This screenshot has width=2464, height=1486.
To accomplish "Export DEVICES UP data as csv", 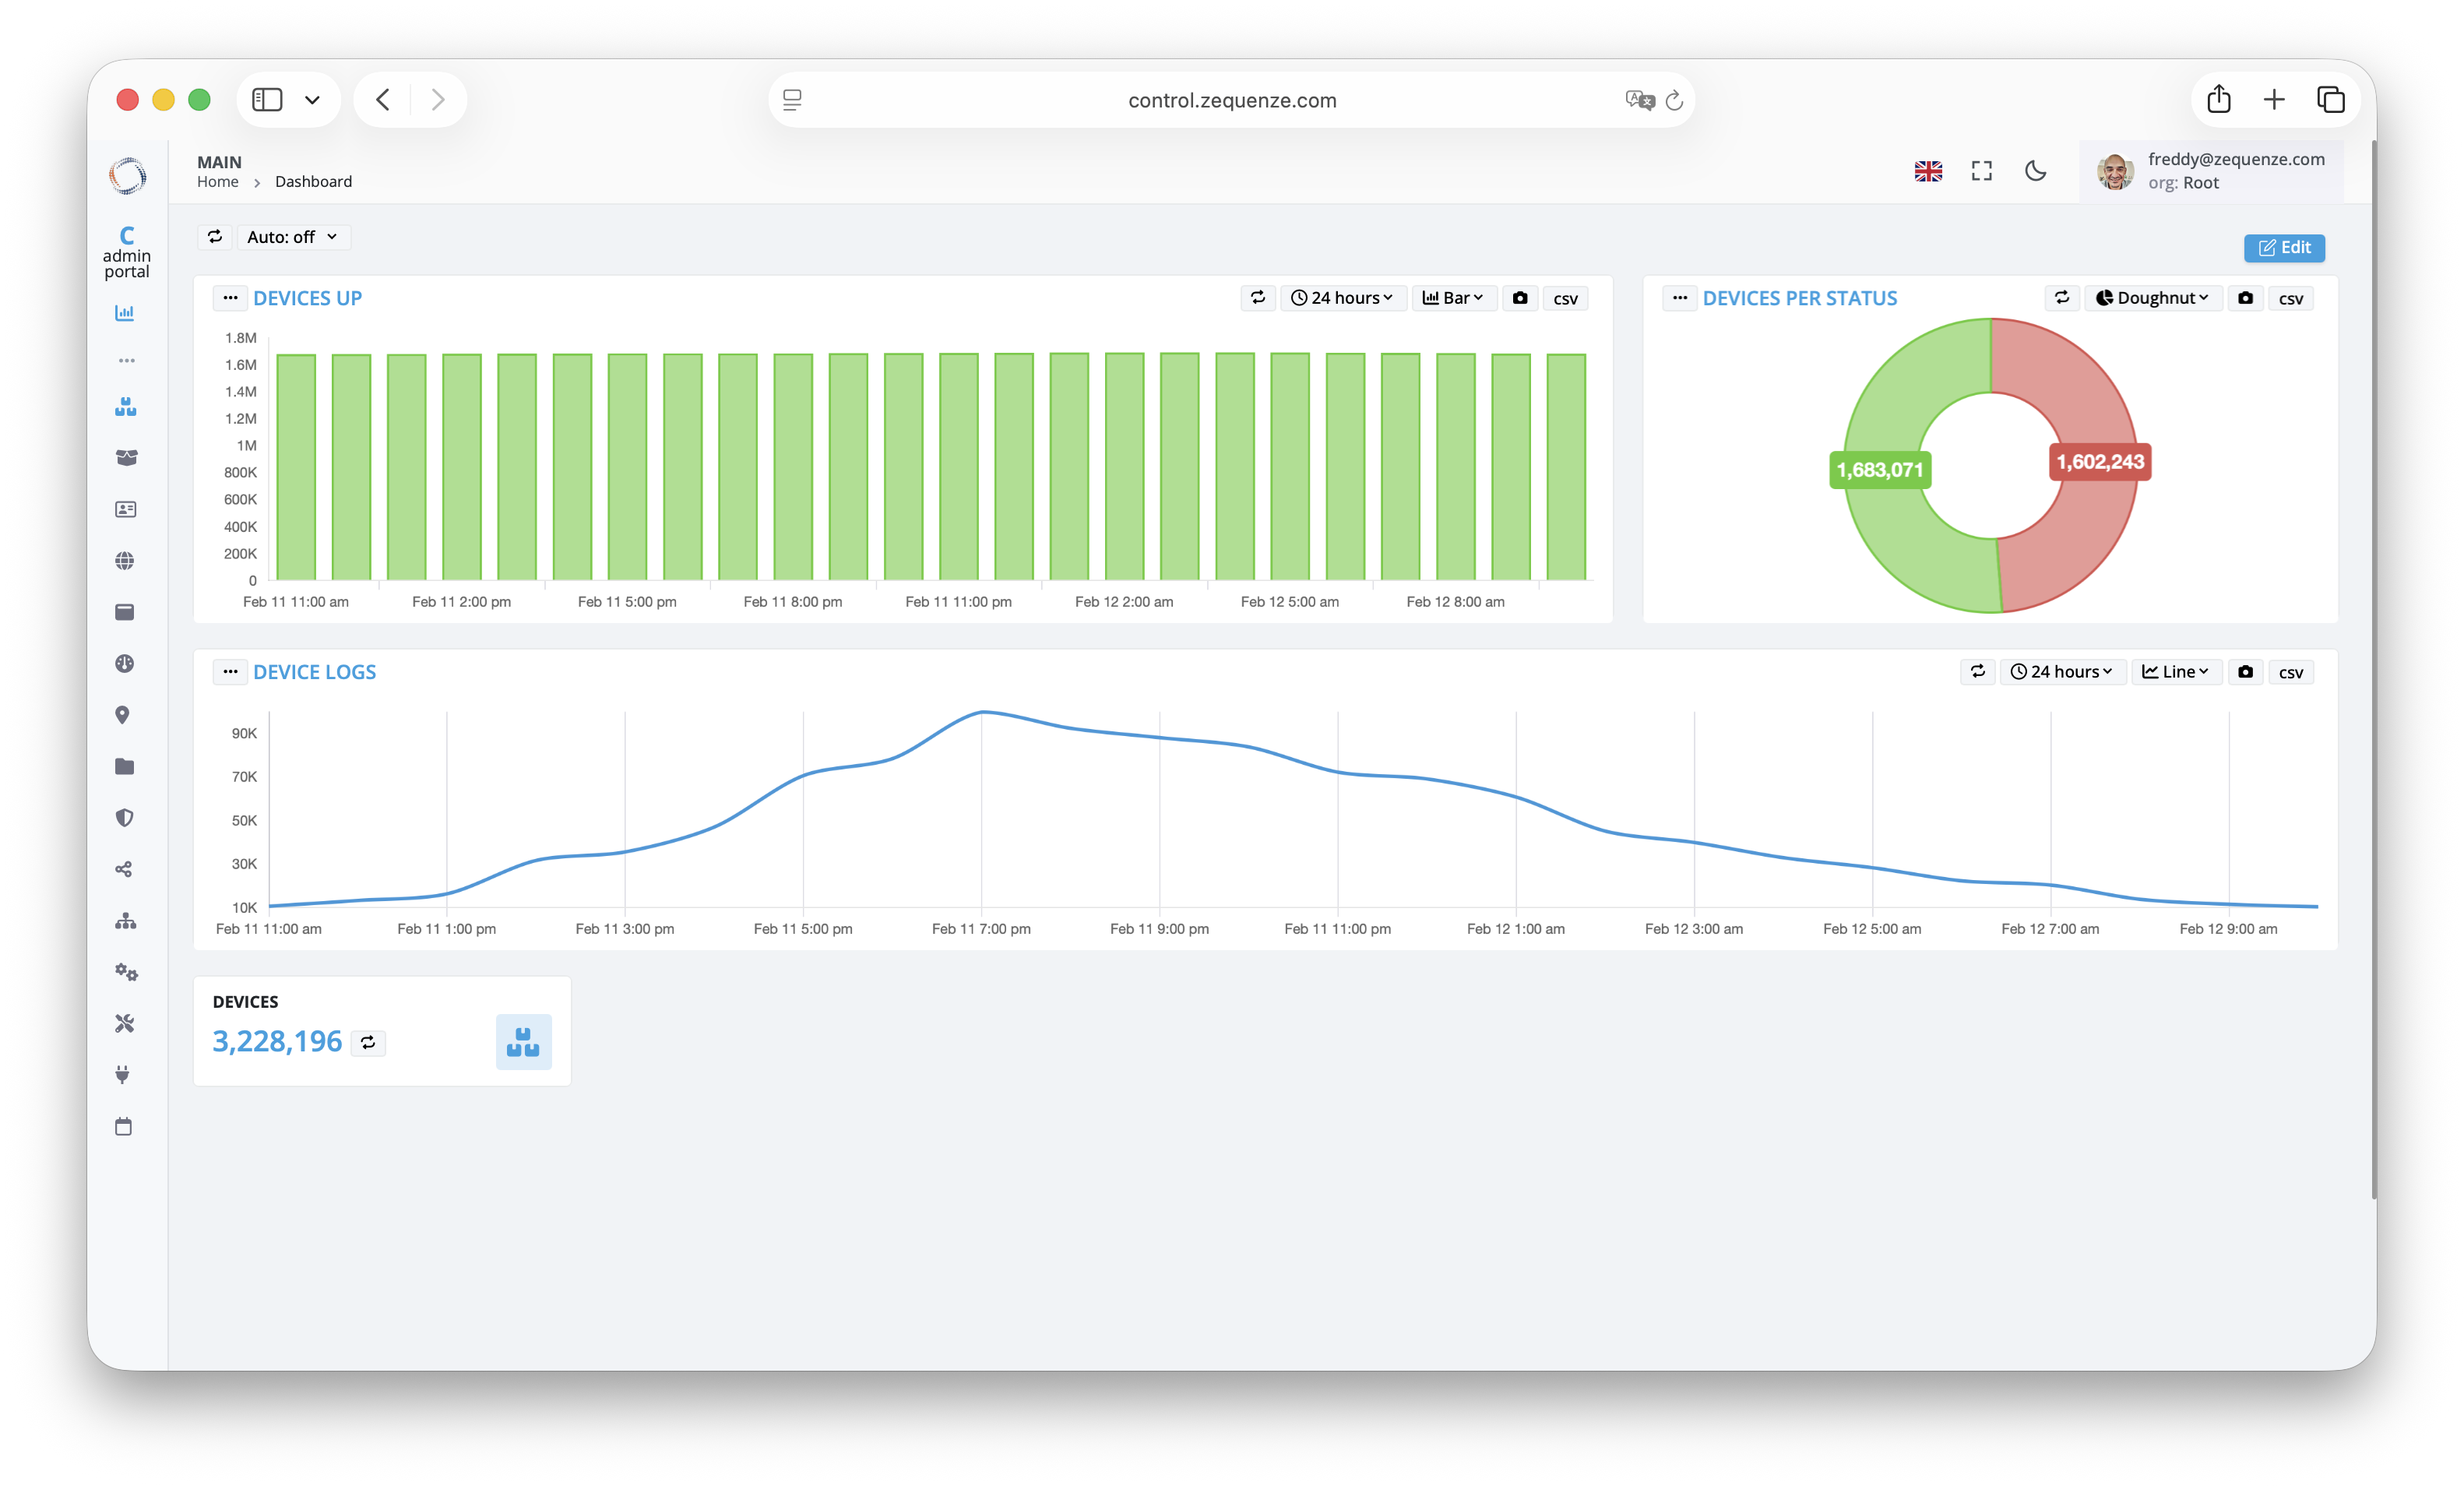I will (x=1565, y=297).
